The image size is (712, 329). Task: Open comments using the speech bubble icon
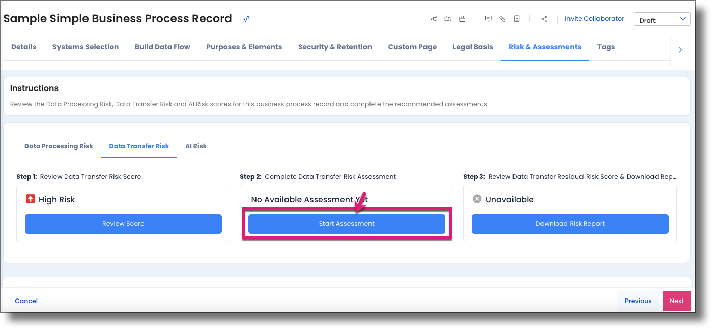click(x=488, y=18)
